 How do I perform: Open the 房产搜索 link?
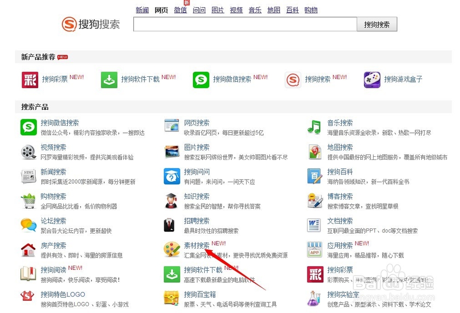pyautogui.click(x=53, y=245)
